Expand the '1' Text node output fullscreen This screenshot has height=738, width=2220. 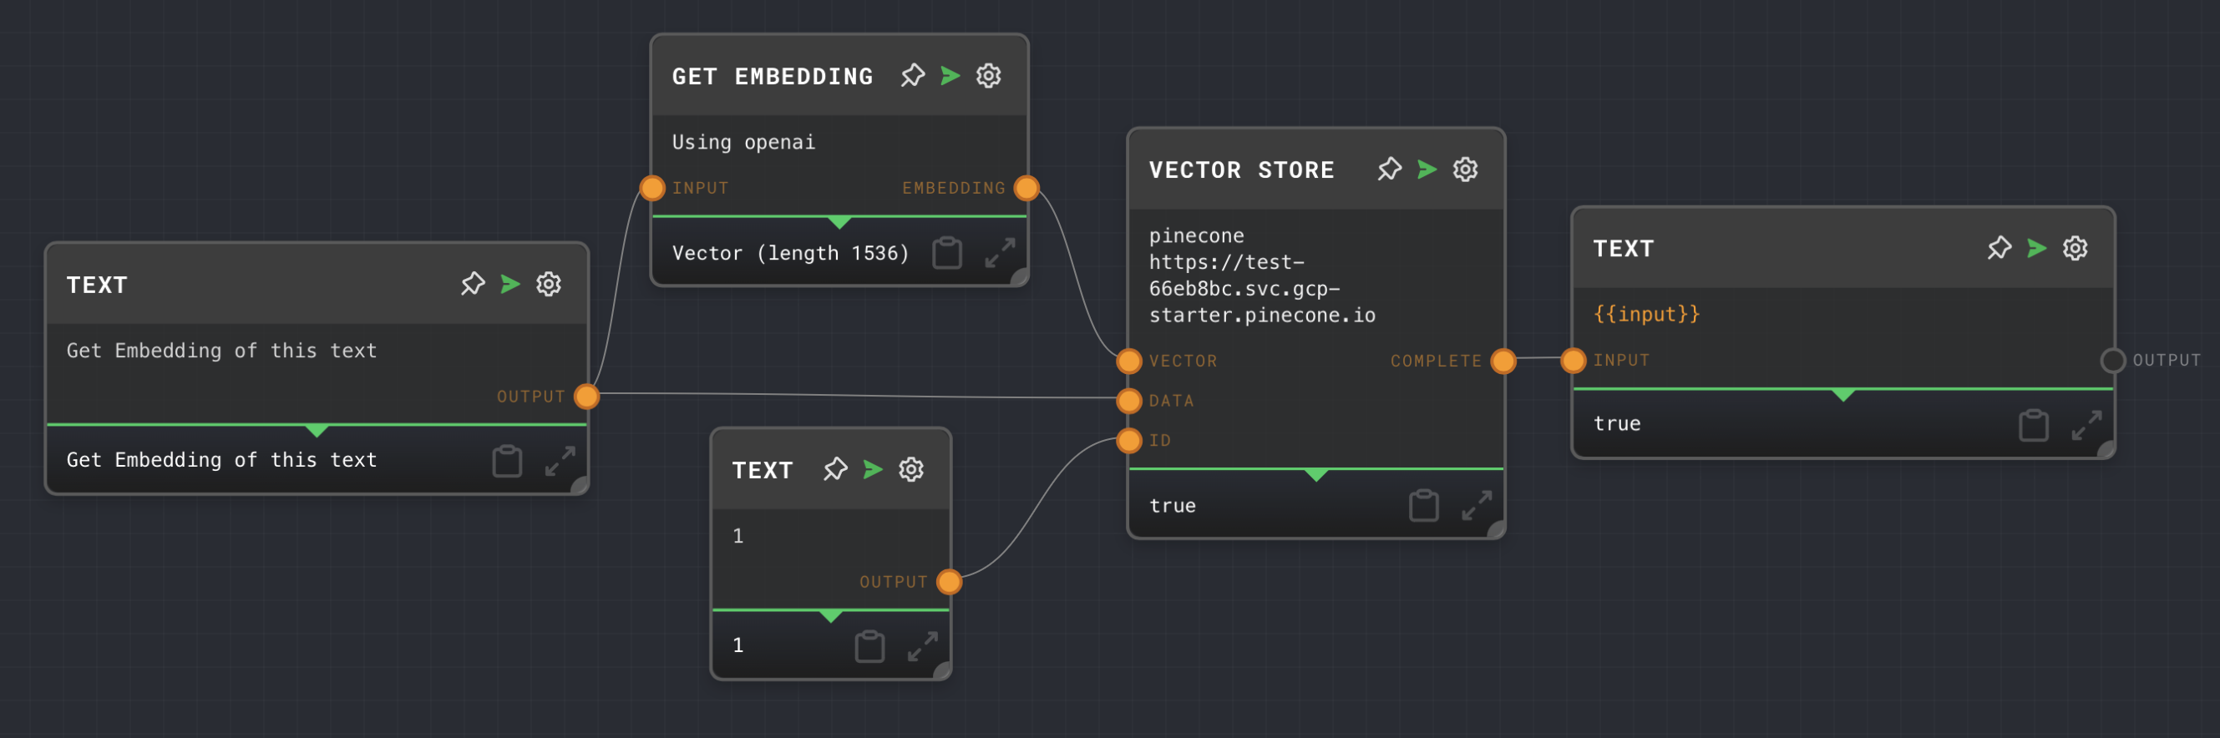(x=923, y=646)
